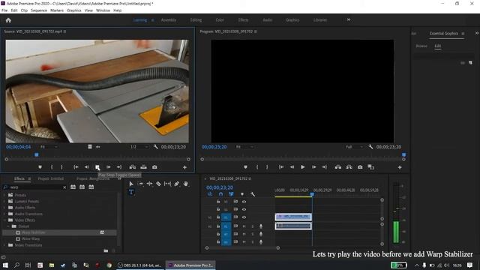Image resolution: width=480 pixels, height=270 pixels.
Task: Click Overwrite button in Source monitor
Action: pyautogui.click(x=143, y=167)
